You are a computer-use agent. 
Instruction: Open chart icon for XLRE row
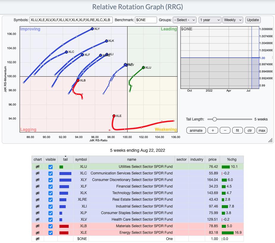(x=37, y=199)
